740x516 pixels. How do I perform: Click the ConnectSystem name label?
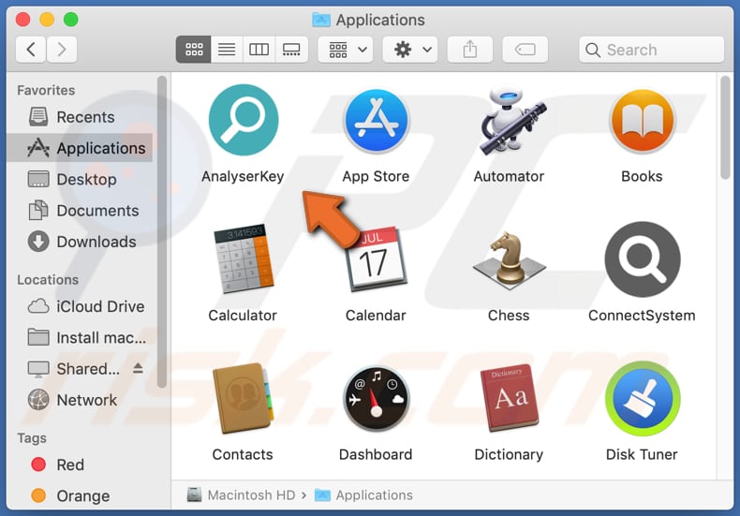(642, 316)
